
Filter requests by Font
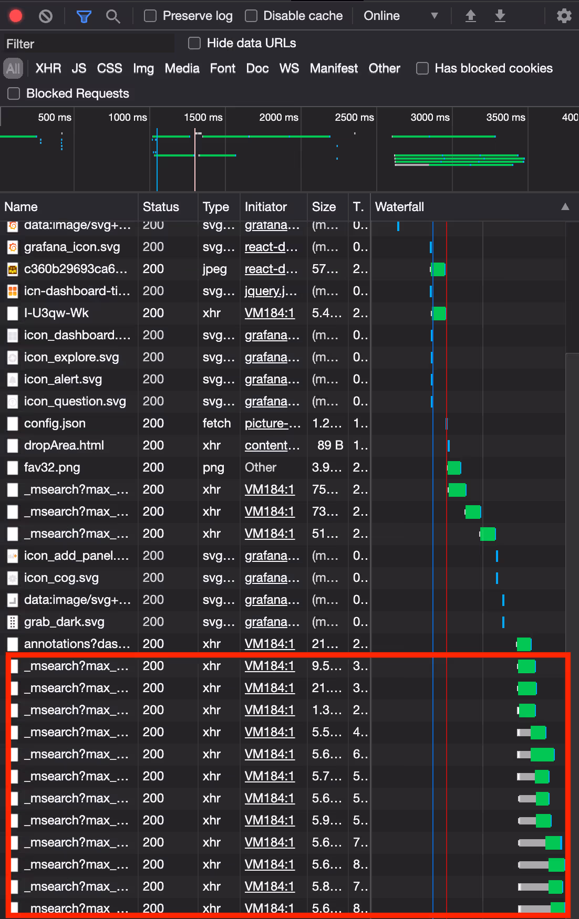(x=223, y=68)
